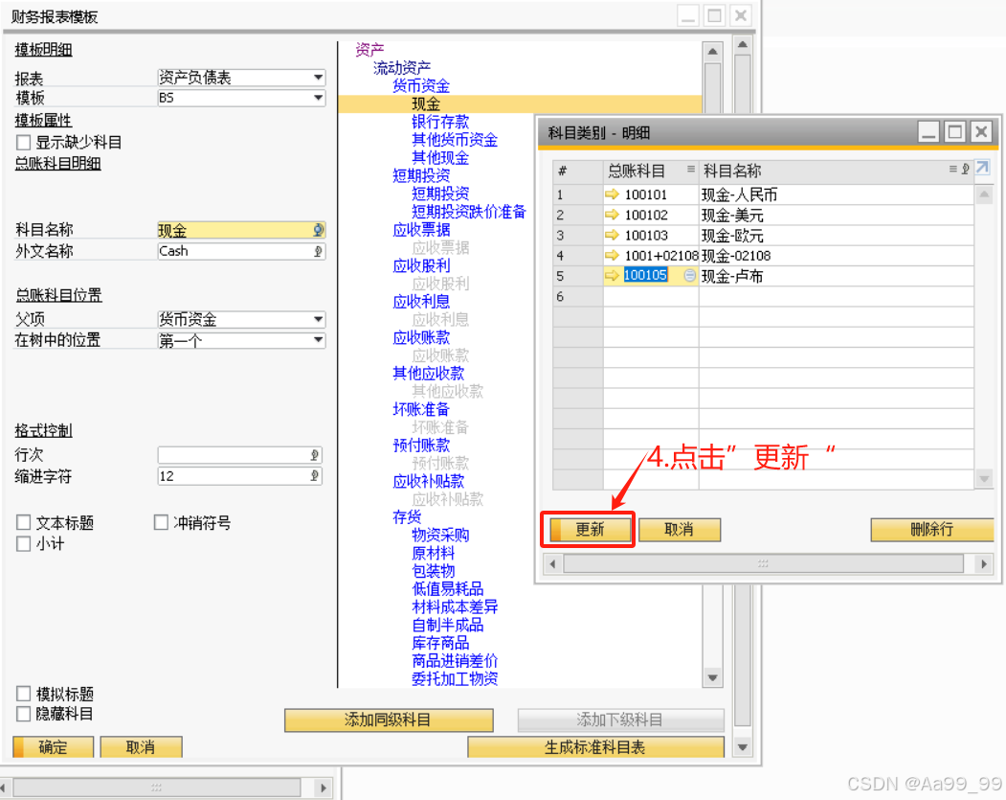This screenshot has width=1006, height=800.
Task: Click the translate icon in 科目名称 field
Action: point(318,230)
